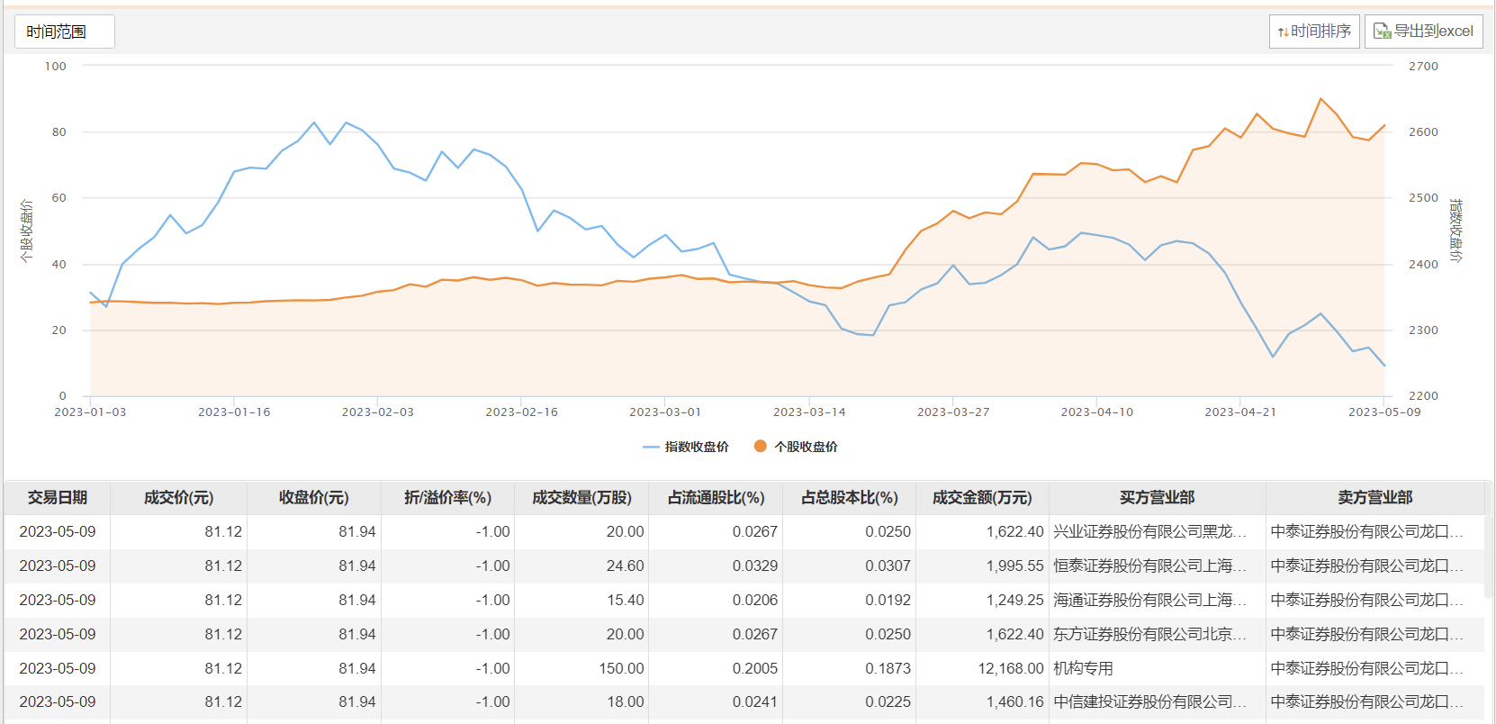Click the seller cell in the 兴业证券 row
Screen dimensions: 1496x724
click(1374, 532)
